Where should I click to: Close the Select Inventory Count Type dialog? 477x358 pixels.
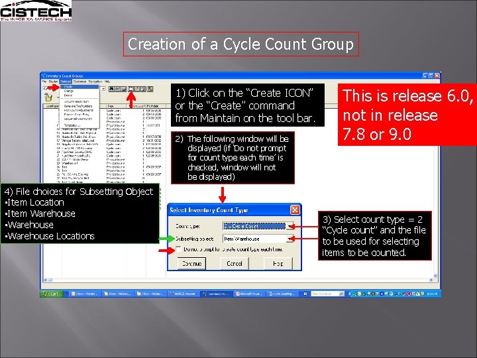(294, 209)
